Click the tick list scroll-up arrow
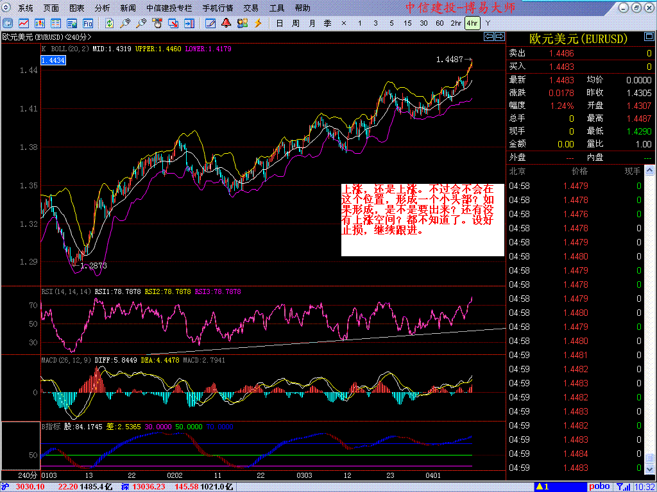Screen dimensions: 657x492 (x=649, y=170)
